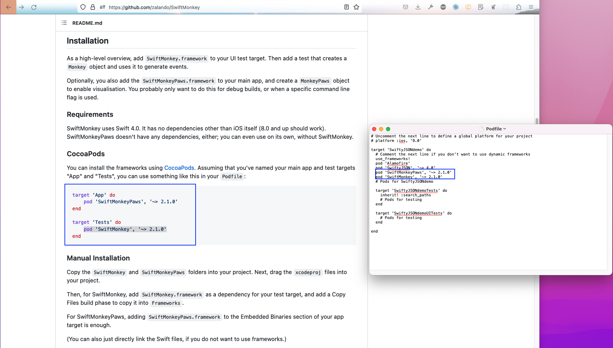Click code line target 'Tests' do
This screenshot has width=613, height=348.
click(x=97, y=222)
